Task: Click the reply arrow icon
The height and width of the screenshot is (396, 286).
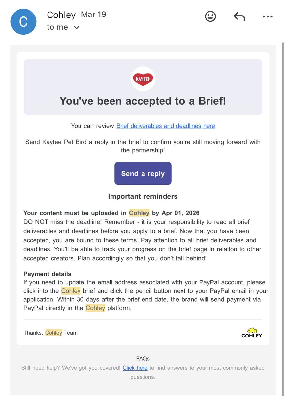Action: 239,16
